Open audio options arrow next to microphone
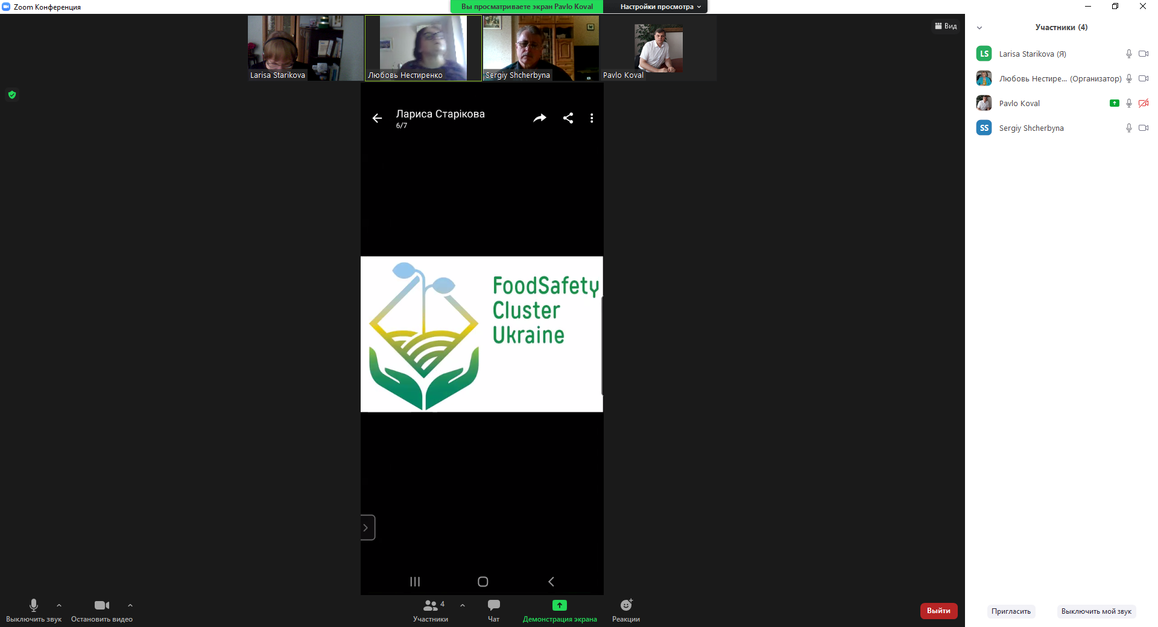 59,605
